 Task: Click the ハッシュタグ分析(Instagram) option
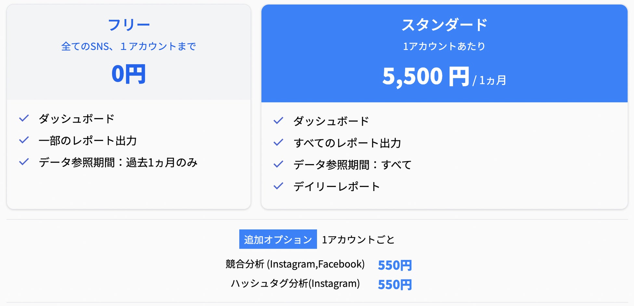click(295, 284)
